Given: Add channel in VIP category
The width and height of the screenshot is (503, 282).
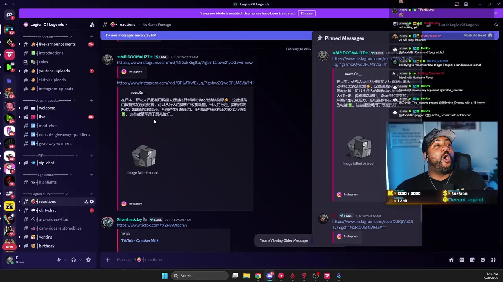Looking at the screenshot, I should pyautogui.click(x=92, y=155).
